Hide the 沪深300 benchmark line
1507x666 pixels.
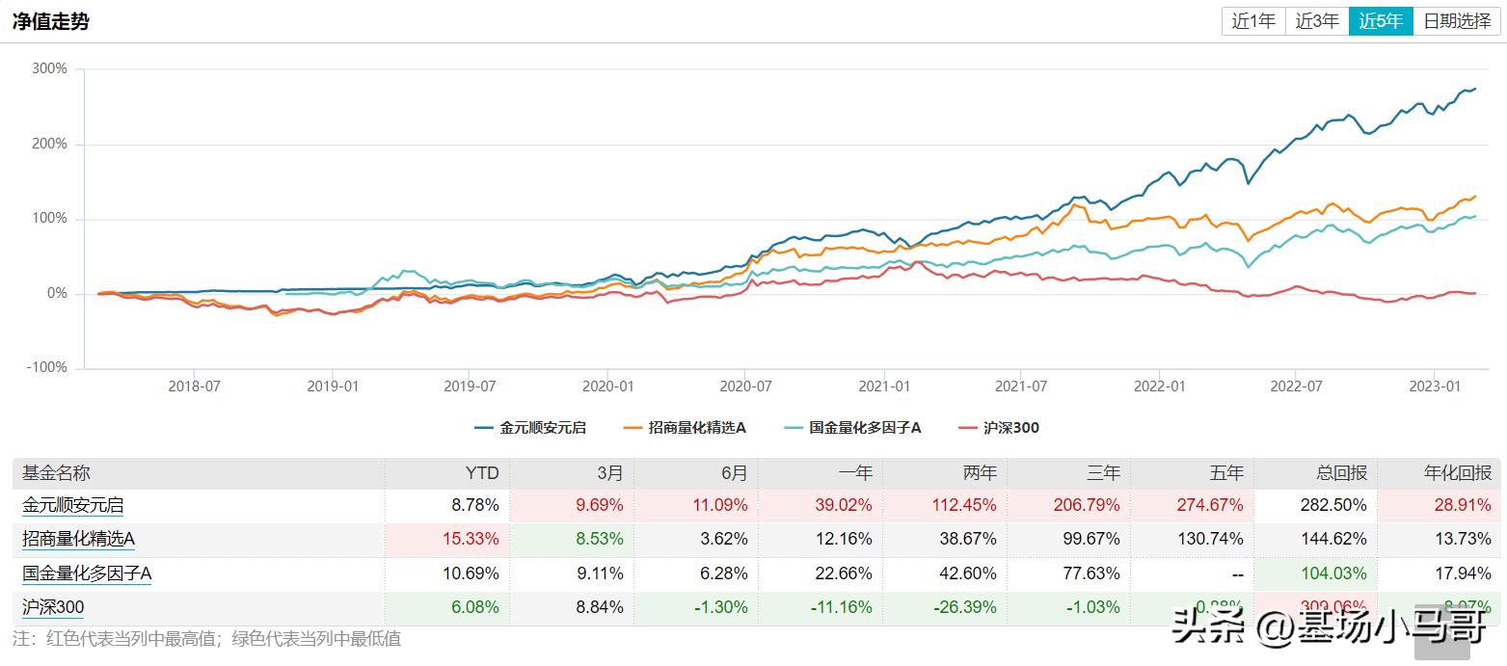click(1008, 428)
